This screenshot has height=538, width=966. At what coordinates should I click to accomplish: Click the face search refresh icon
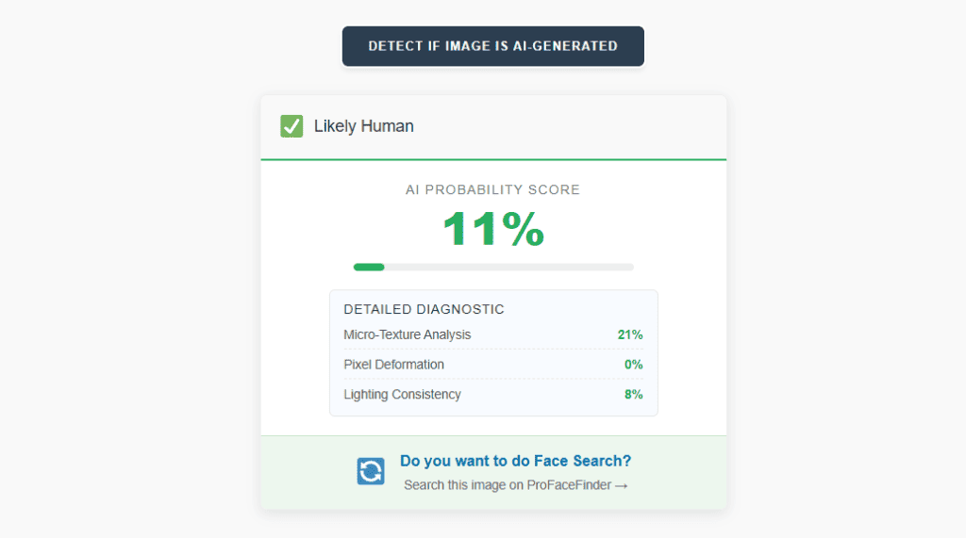click(x=371, y=471)
